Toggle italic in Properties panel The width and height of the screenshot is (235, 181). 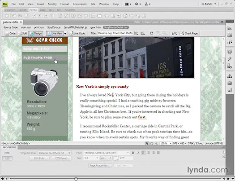pyautogui.click(x=138, y=153)
